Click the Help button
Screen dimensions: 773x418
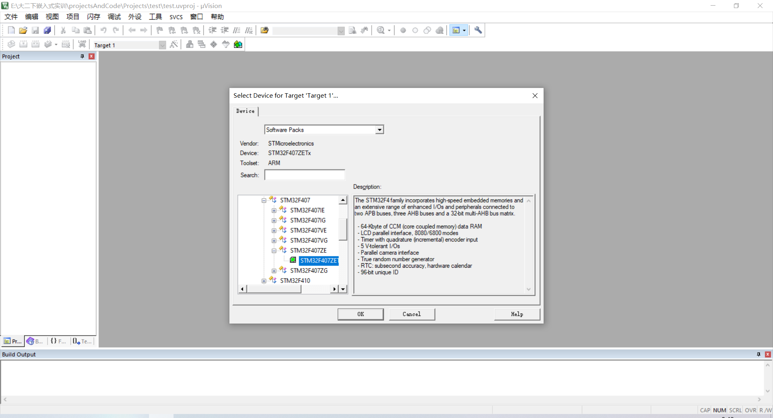(x=517, y=314)
